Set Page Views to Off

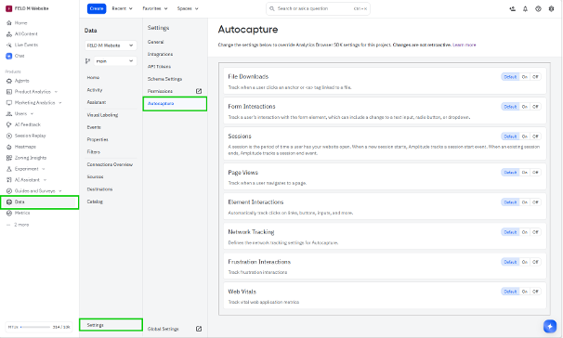click(x=535, y=173)
